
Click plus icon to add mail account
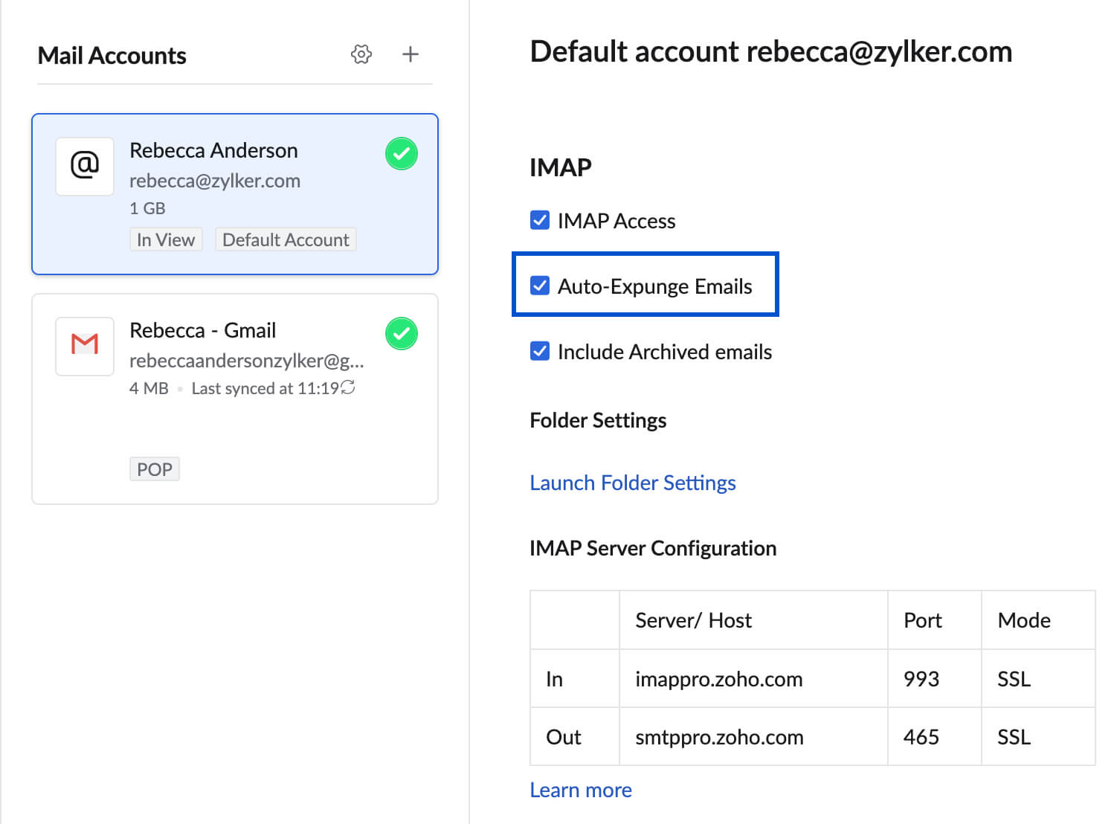(x=410, y=54)
